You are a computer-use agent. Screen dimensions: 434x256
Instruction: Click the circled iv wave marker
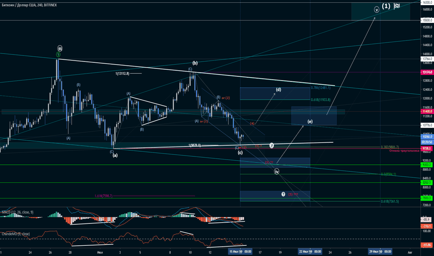click(277, 172)
